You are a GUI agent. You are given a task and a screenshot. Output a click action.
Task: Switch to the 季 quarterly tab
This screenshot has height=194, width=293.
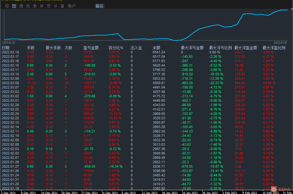coord(35,6)
